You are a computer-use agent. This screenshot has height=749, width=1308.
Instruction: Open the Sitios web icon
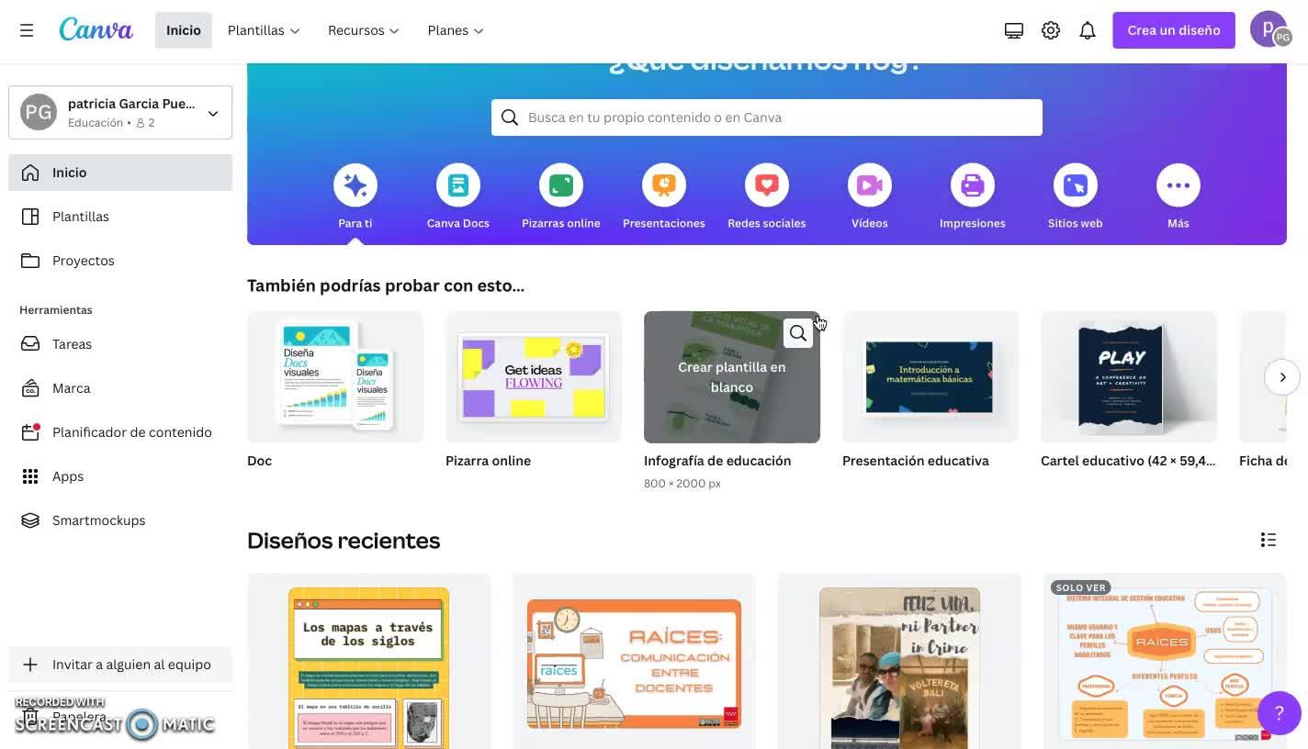click(1076, 185)
